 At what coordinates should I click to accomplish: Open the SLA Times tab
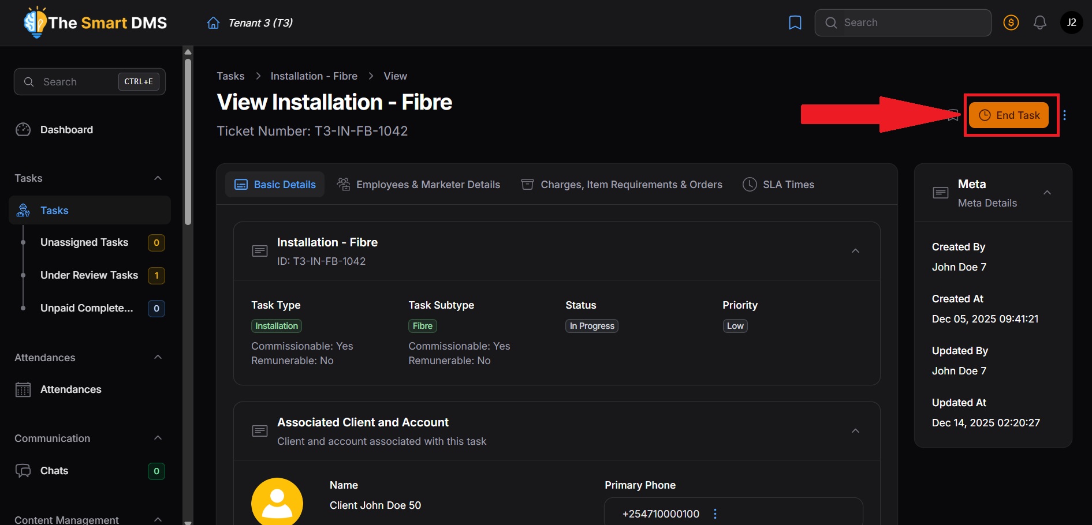[x=778, y=185]
